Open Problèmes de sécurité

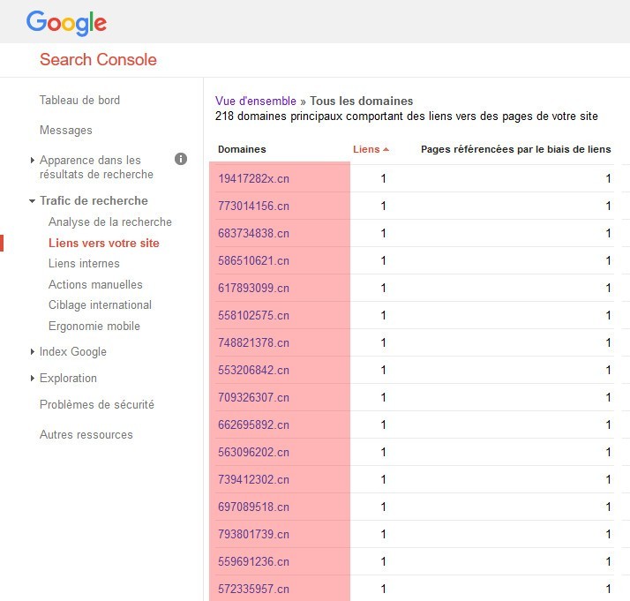pyautogui.click(x=97, y=404)
